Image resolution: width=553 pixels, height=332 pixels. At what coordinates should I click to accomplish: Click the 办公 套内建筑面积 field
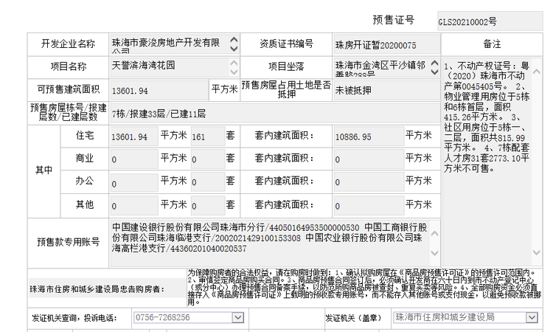point(369,182)
